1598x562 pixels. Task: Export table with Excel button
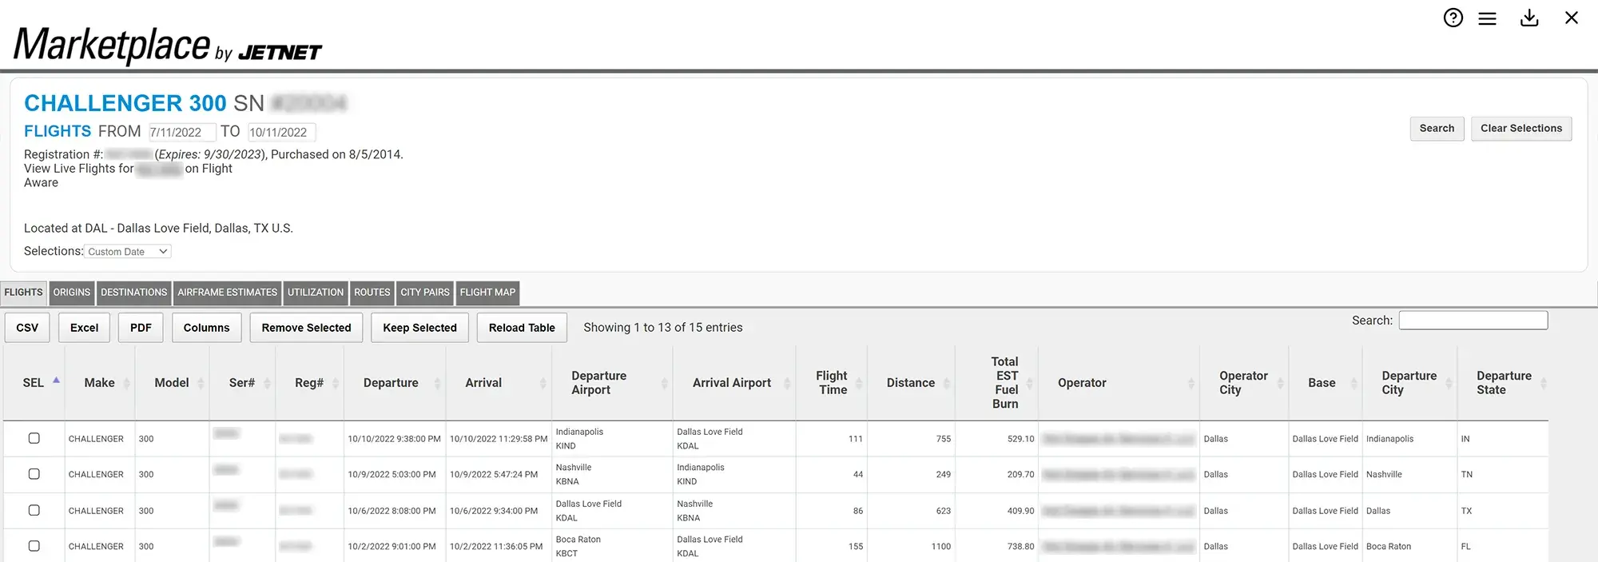point(84,328)
